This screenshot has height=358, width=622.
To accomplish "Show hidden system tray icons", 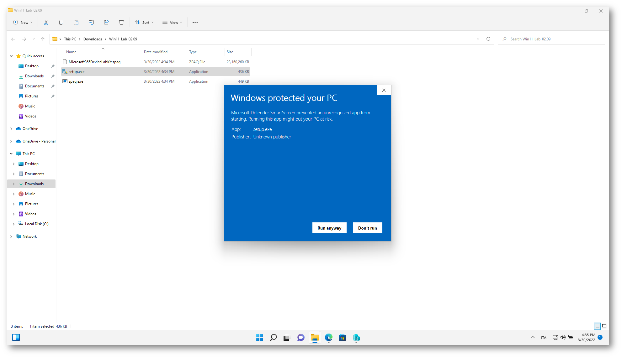I will 533,338.
